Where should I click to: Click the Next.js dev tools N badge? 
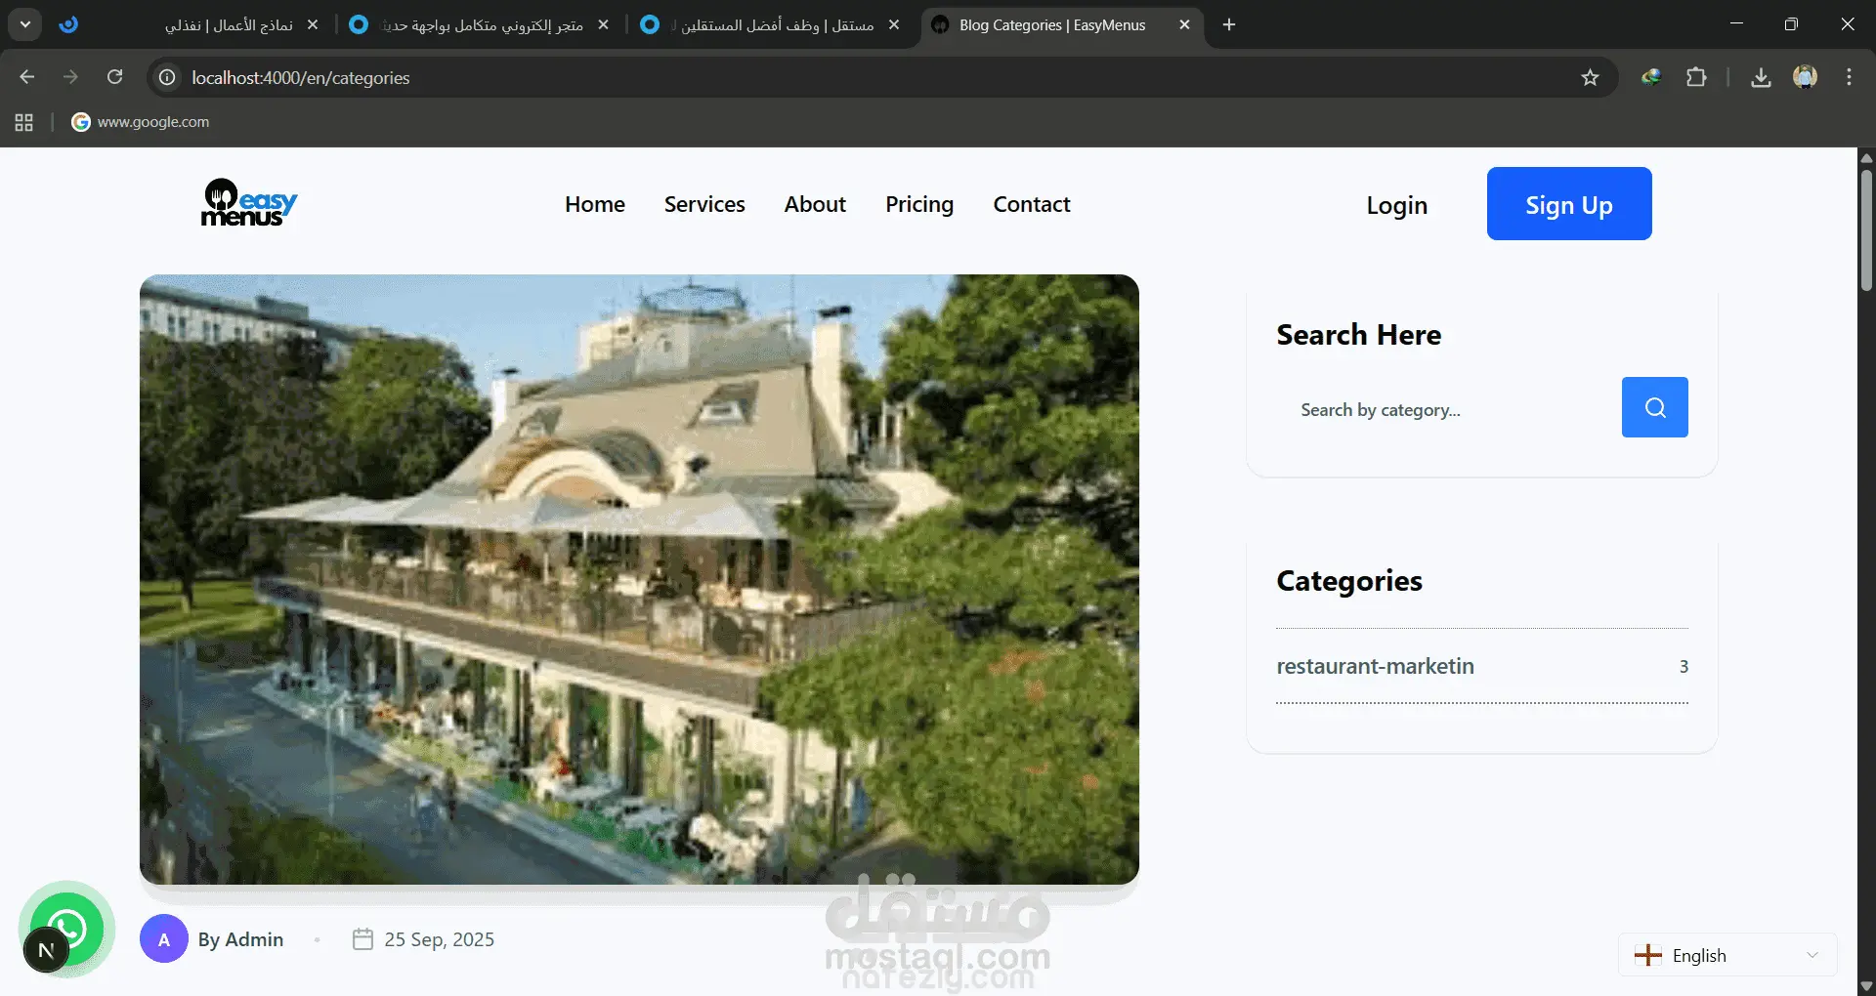coord(46,950)
